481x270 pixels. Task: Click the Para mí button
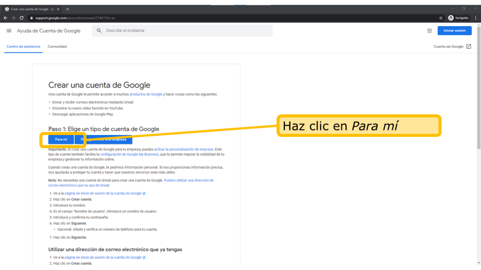click(61, 140)
